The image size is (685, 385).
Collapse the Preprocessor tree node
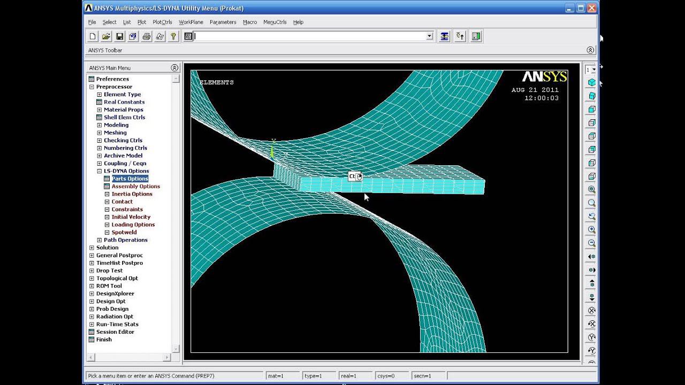(92, 87)
